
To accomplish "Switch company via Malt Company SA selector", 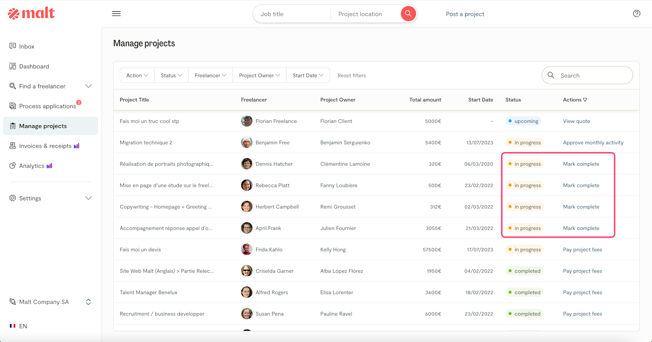I will coord(88,302).
